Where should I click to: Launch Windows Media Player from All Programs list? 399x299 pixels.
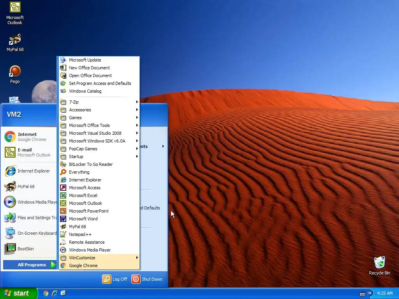(99, 250)
